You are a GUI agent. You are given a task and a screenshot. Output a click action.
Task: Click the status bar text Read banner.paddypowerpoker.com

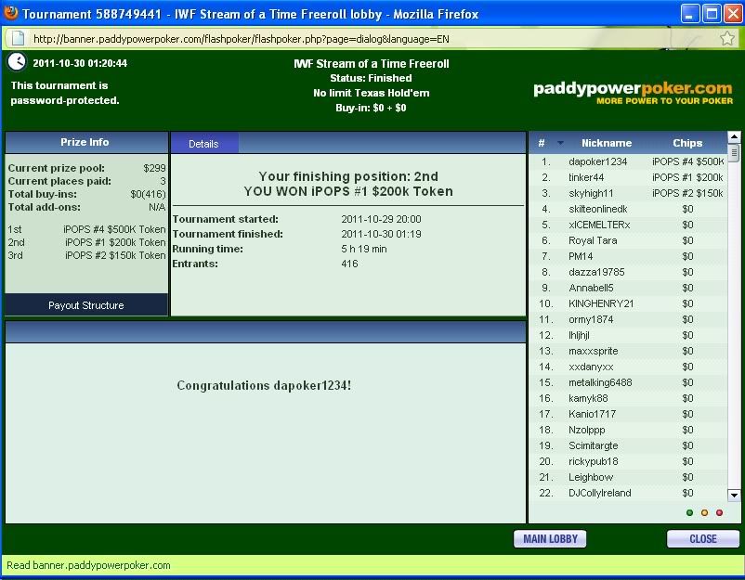click(x=88, y=565)
